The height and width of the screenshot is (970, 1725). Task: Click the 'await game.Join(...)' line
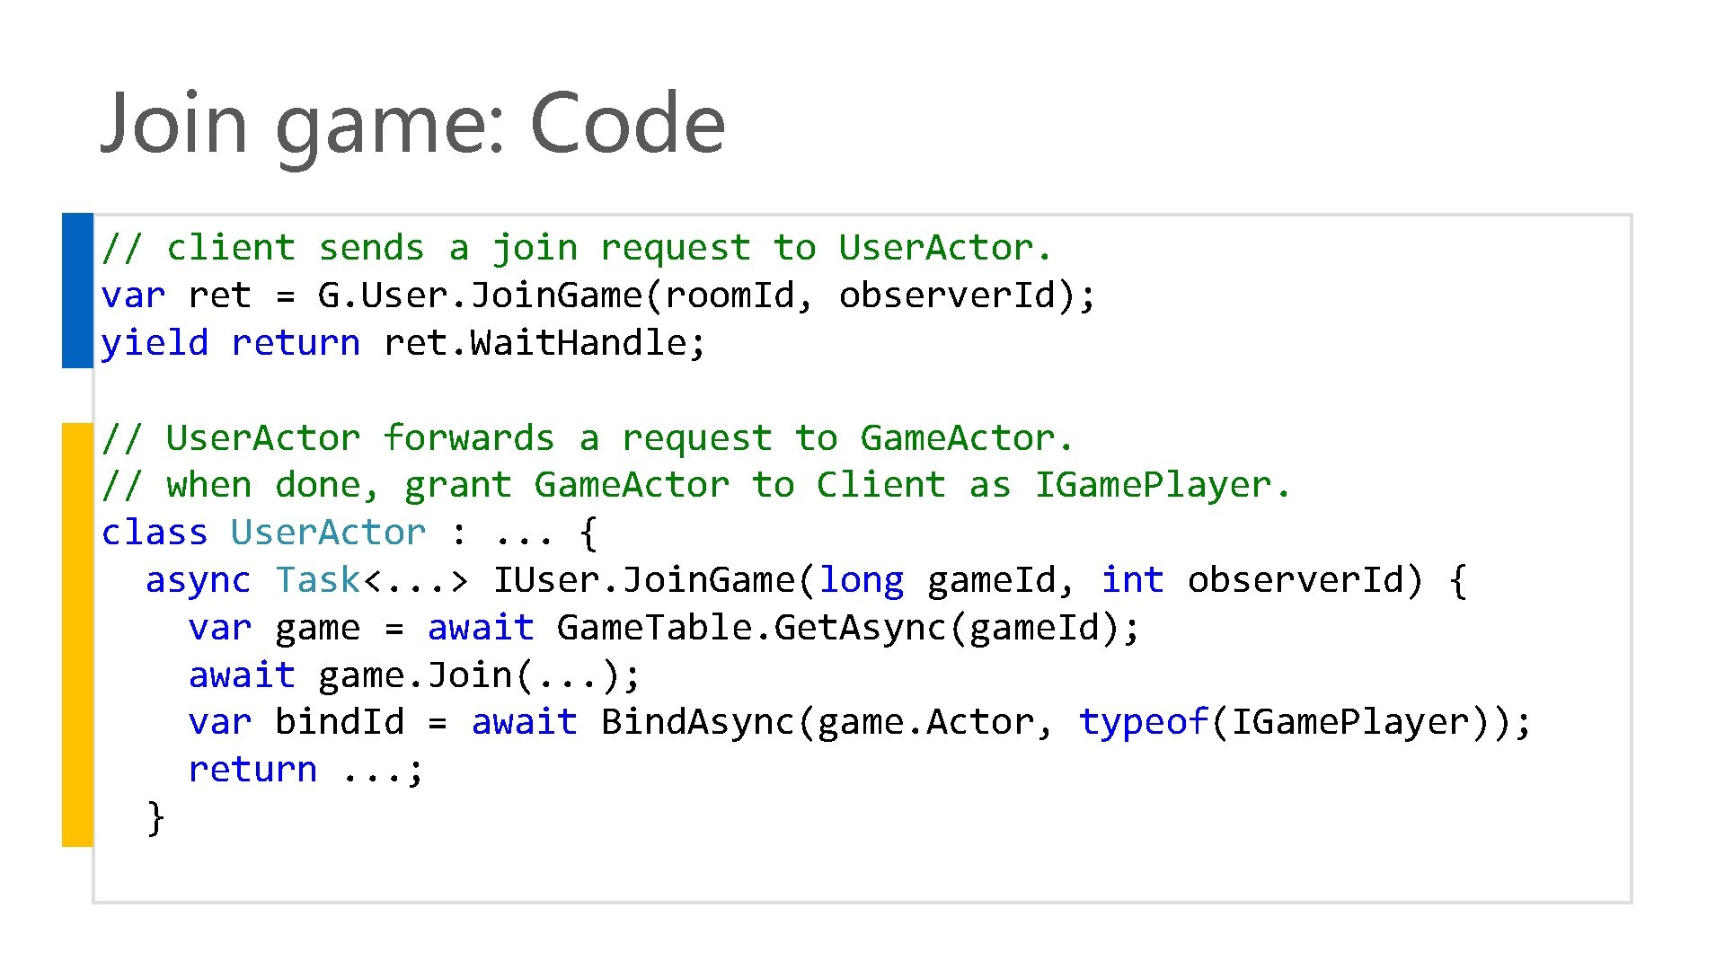point(414,675)
